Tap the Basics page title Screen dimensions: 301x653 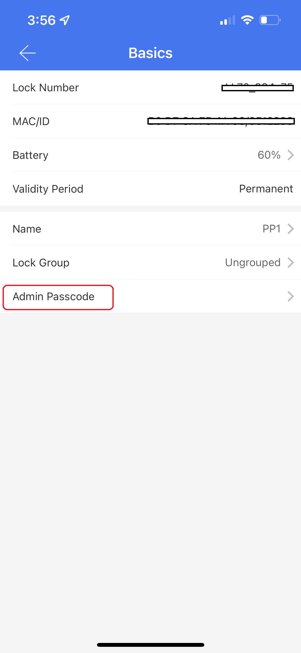[x=150, y=53]
